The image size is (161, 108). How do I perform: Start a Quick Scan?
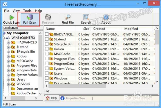[11, 19]
